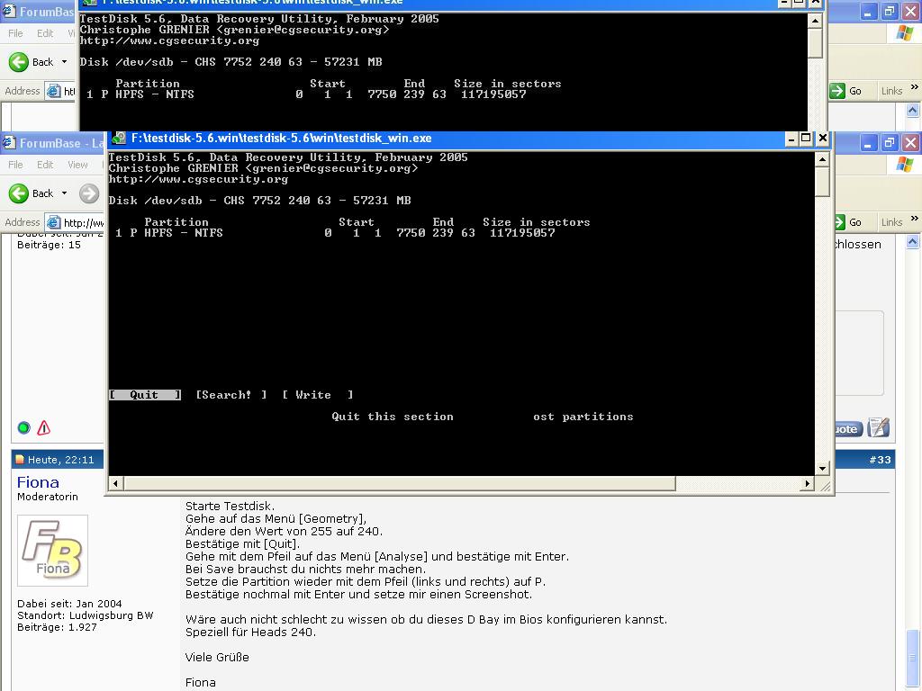Choose the [Search!] option in TestDisk
The height and width of the screenshot is (691, 922).
coord(231,395)
